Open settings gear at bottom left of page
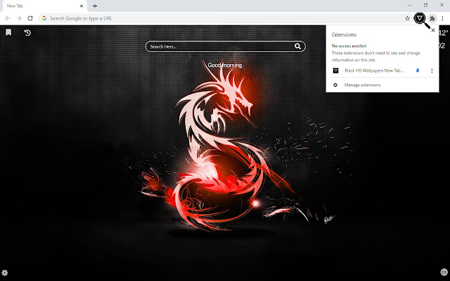450x281 pixels. coord(5,273)
